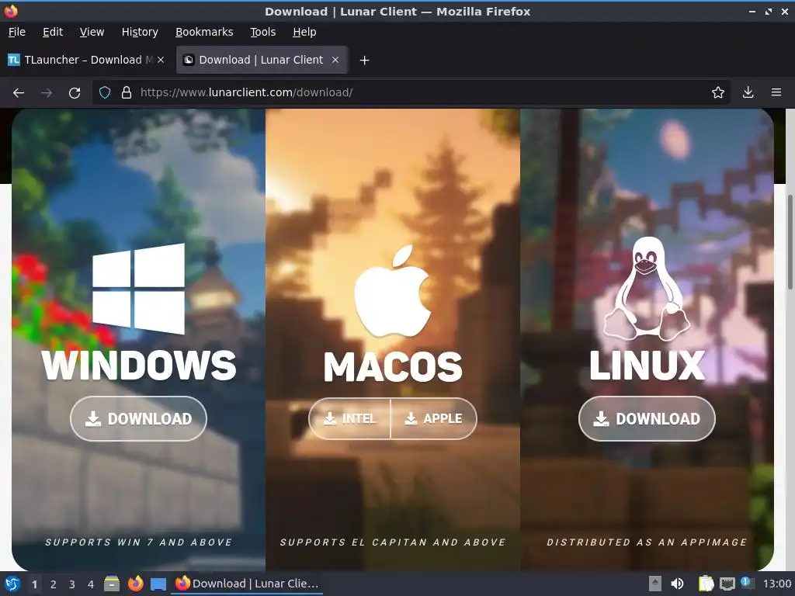This screenshot has height=596, width=795.
Task: Open the Tools menu
Action: pos(262,32)
